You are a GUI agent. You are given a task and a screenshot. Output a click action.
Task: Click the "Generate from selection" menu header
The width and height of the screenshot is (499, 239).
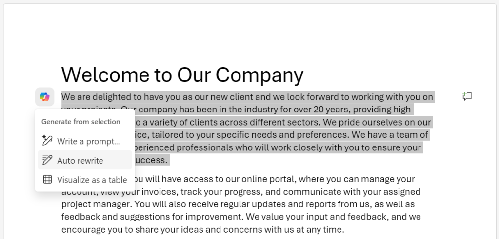(x=81, y=122)
